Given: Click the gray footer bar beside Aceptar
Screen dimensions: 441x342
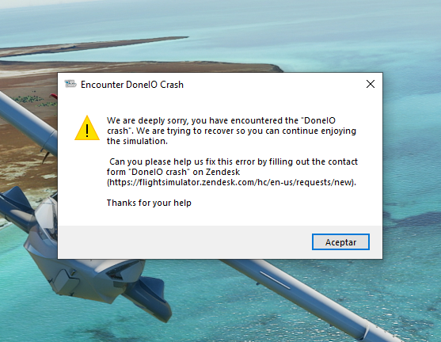Looking at the screenshot, I should point(184,242).
